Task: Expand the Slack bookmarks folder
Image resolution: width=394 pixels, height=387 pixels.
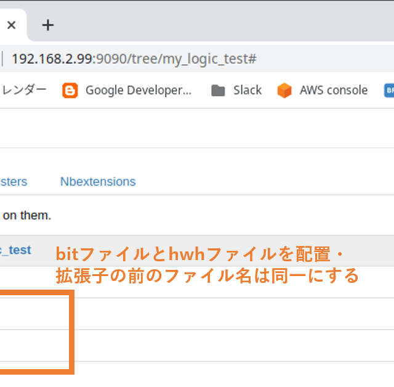Action: pyautogui.click(x=247, y=91)
